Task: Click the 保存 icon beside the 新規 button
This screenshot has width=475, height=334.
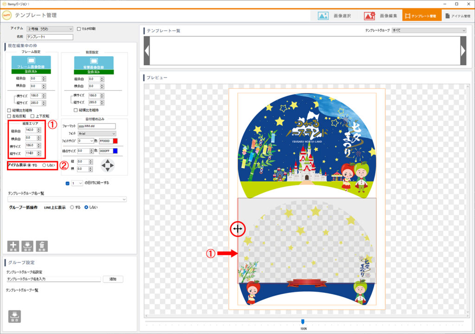Action: coord(27,246)
